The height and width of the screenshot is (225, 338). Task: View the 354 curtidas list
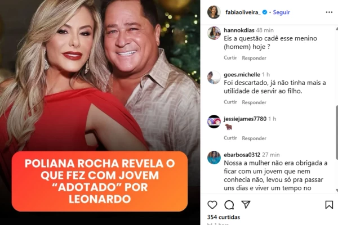click(224, 217)
